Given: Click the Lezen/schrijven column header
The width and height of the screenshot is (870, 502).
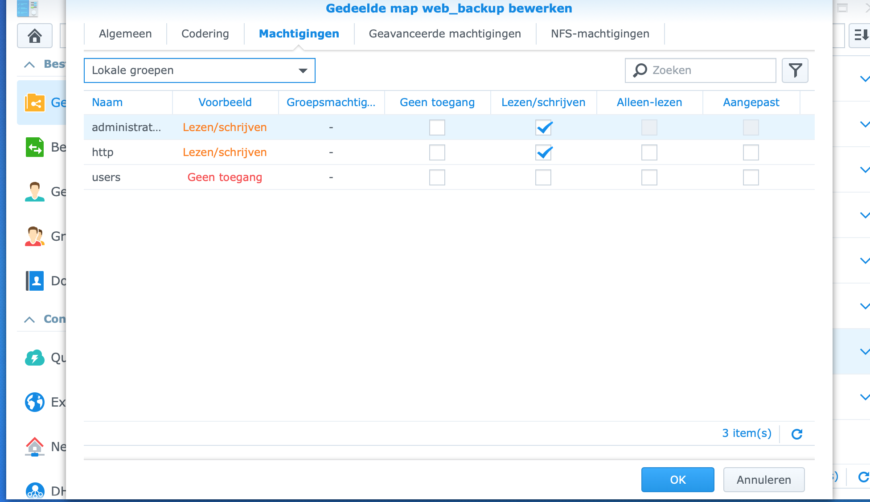Looking at the screenshot, I should 543,103.
